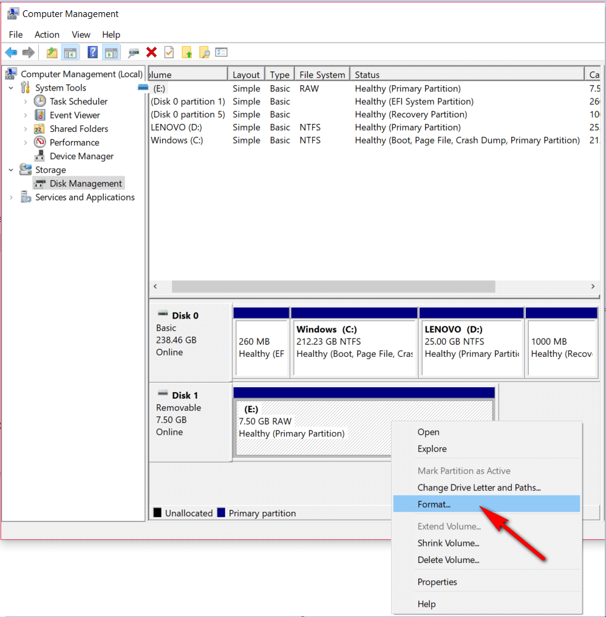
Task: Click the Performance icon in tree
Action: pyautogui.click(x=39, y=142)
